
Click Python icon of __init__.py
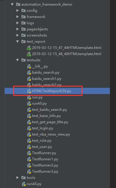[29, 66]
